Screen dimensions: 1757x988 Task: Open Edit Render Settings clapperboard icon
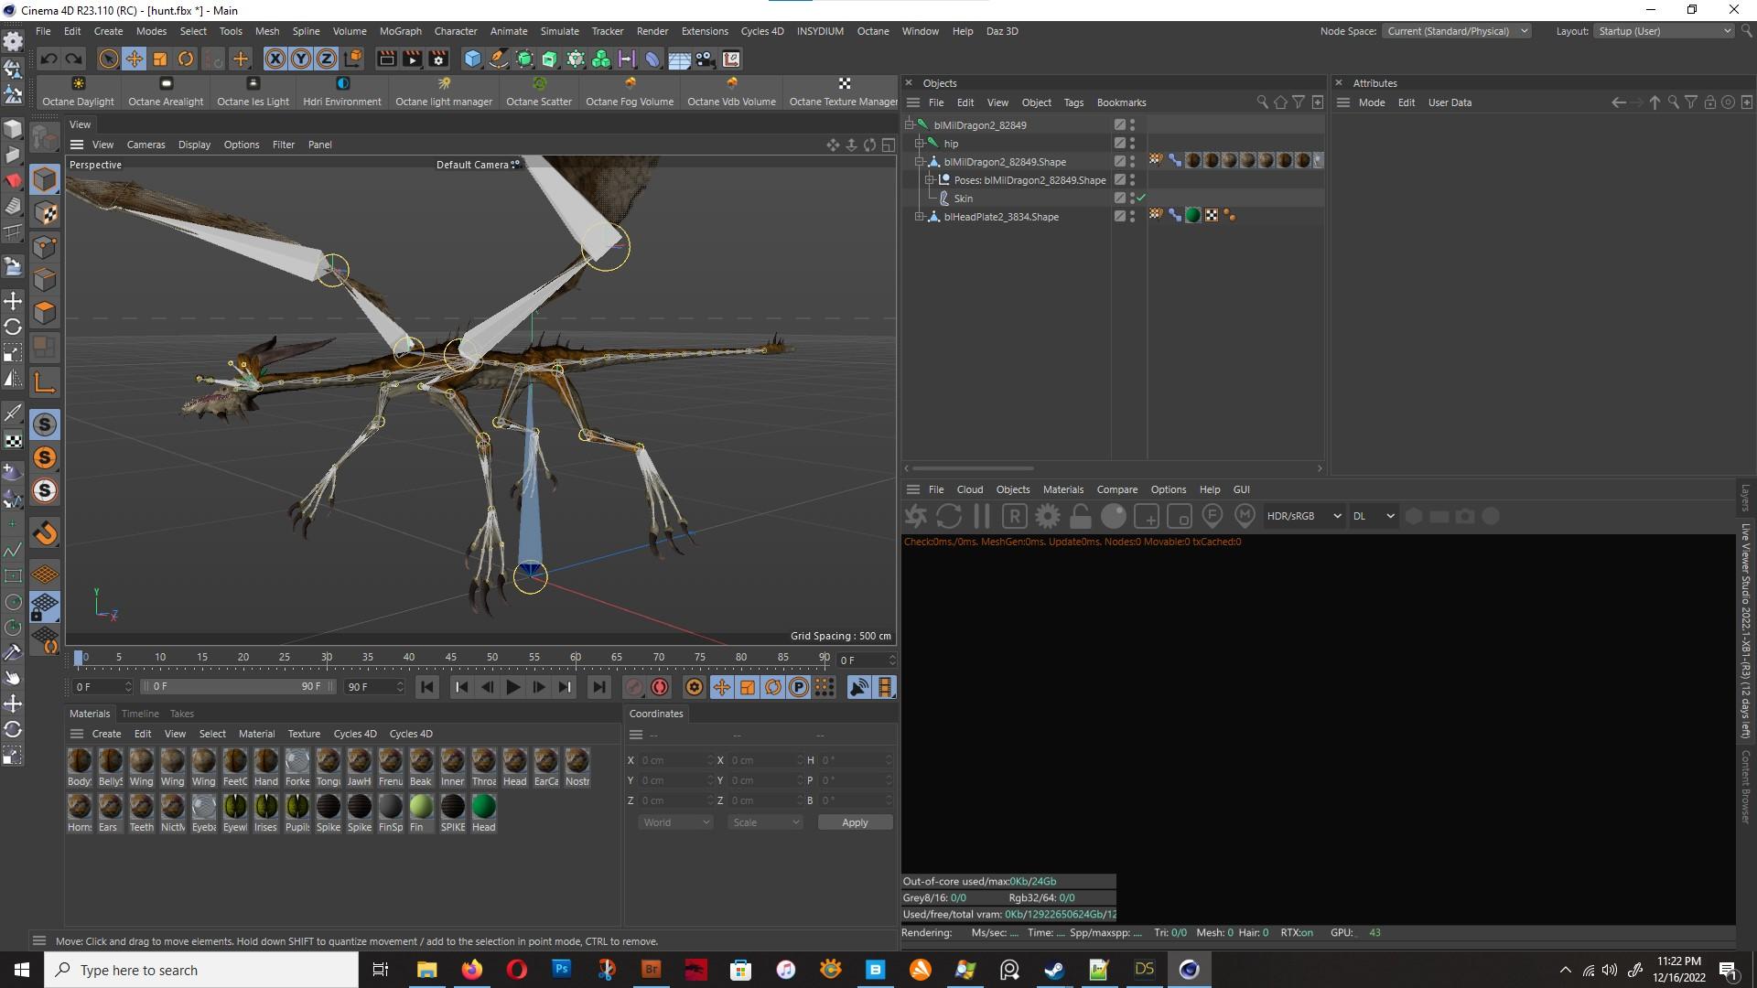pyautogui.click(x=438, y=59)
